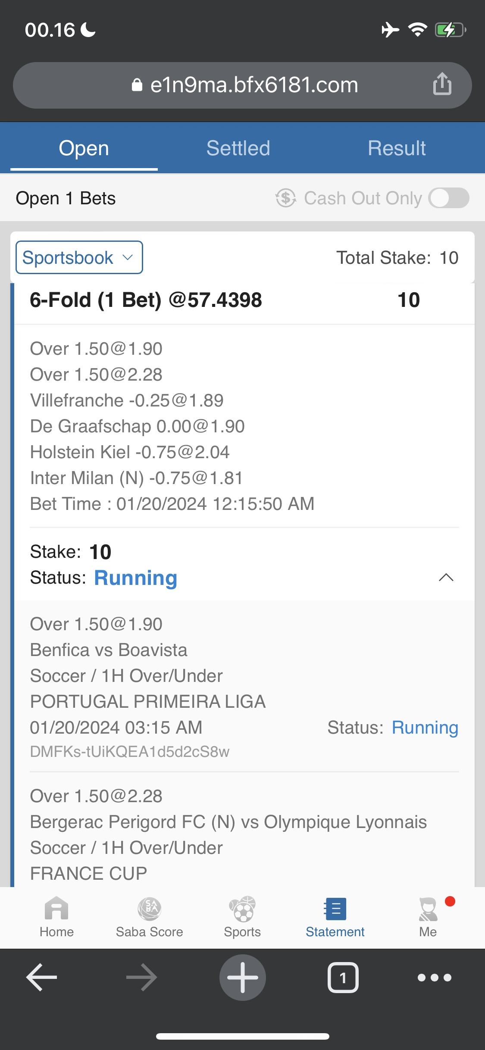Tap the Benfica vs Boavista match entry
The image size is (485, 1050).
pos(109,650)
